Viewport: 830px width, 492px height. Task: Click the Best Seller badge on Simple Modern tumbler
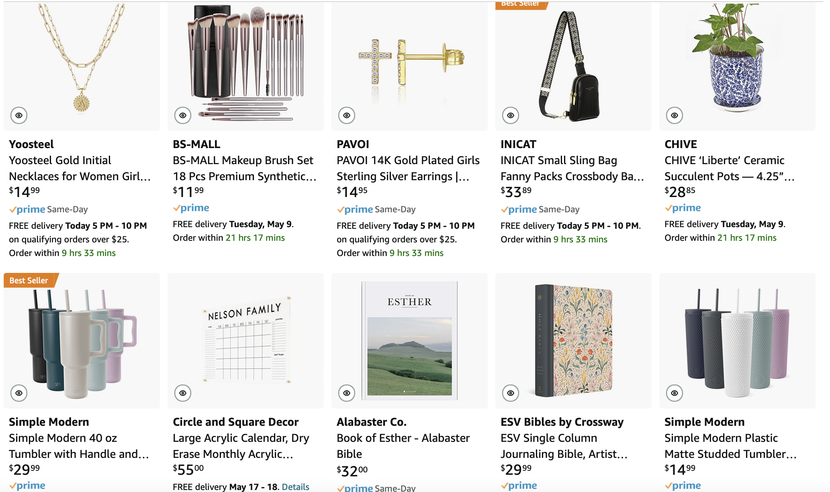coord(29,281)
